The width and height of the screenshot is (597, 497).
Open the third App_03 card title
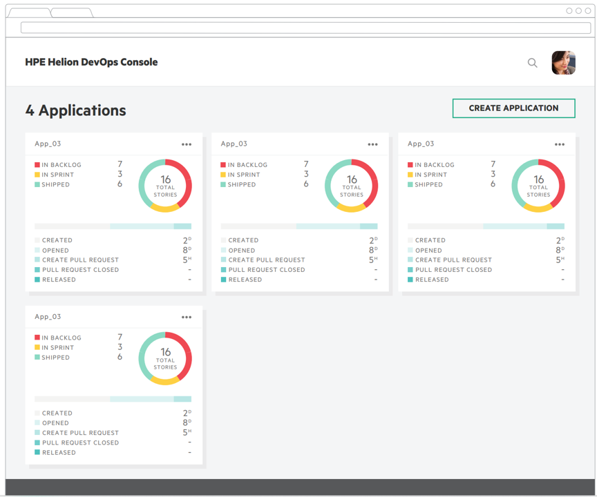click(421, 144)
